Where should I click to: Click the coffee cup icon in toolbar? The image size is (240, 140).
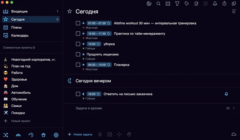pyautogui.click(x=196, y=4)
